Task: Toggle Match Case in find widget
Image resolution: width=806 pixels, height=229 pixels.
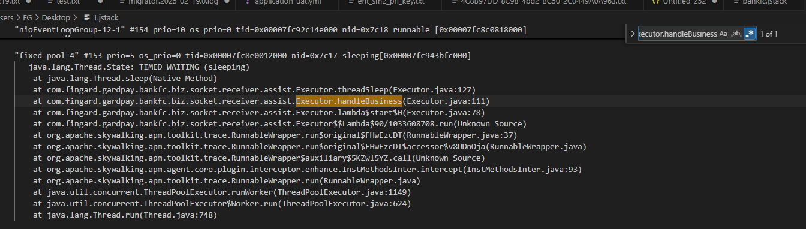Action: (x=723, y=34)
